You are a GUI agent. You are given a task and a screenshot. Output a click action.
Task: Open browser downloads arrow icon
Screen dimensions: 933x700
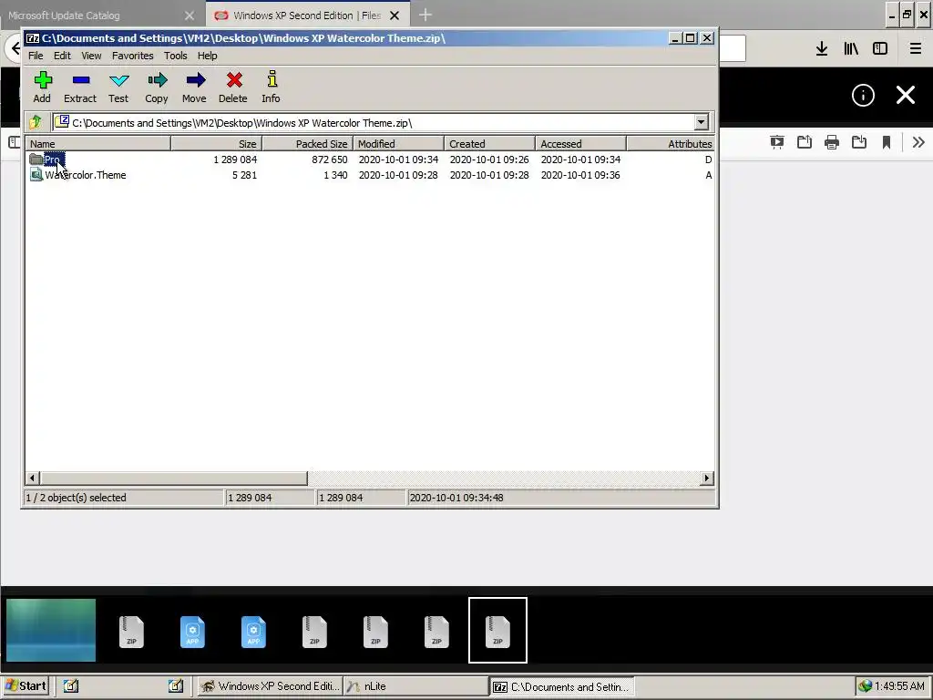click(822, 48)
